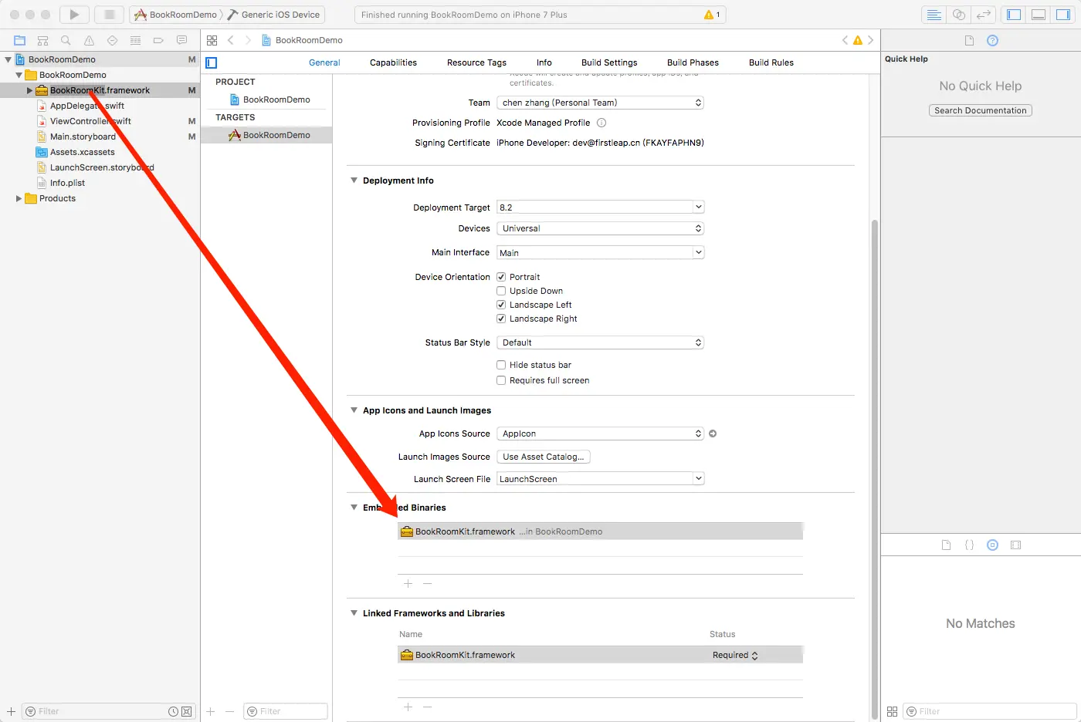The image size is (1081, 722).
Task: Open the General tab
Action: tap(324, 62)
